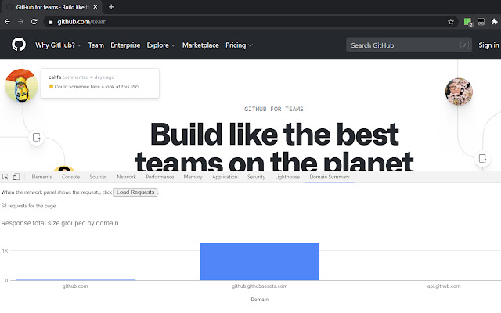Switch to the Sources DevTools tab
Viewport: 501px width, 313px height.
tap(98, 177)
